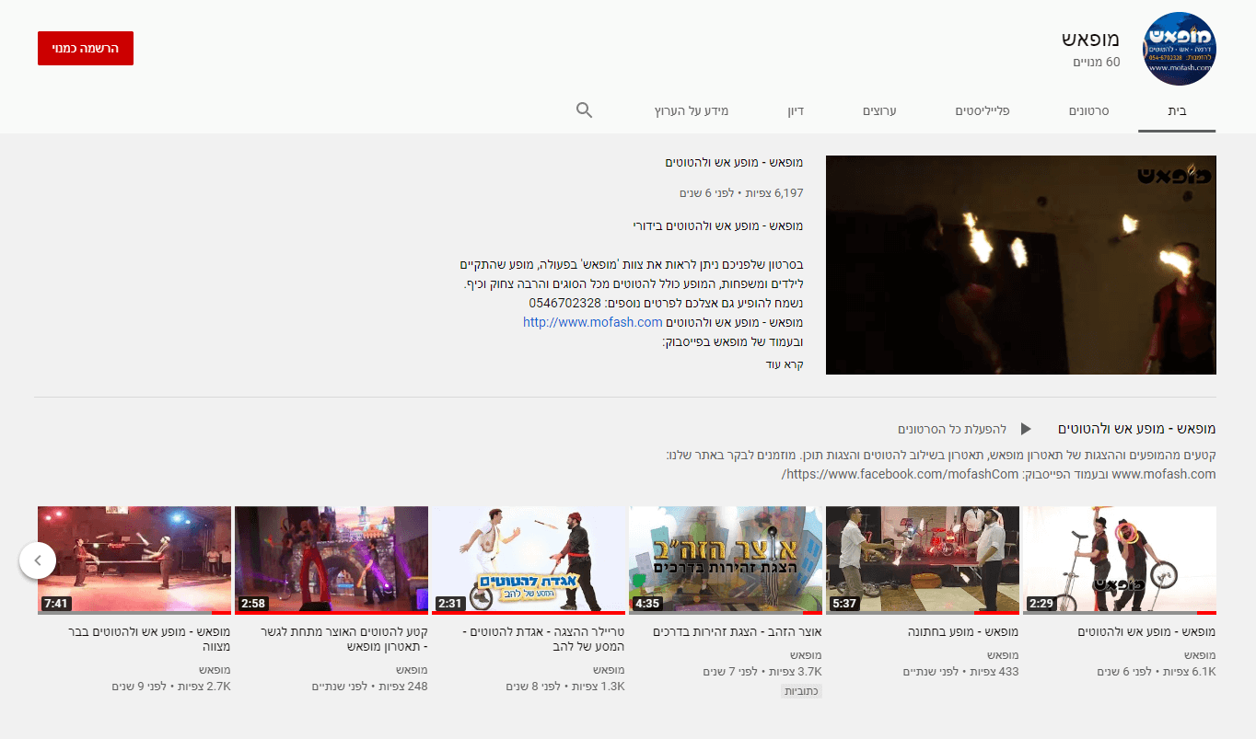Click the מופאש channel avatar logo
The height and width of the screenshot is (739, 1256).
point(1180,49)
